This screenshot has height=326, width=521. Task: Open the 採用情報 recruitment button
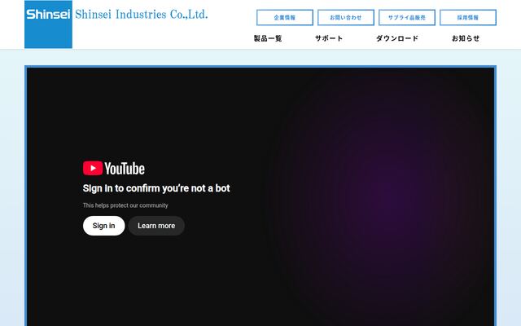(x=468, y=18)
